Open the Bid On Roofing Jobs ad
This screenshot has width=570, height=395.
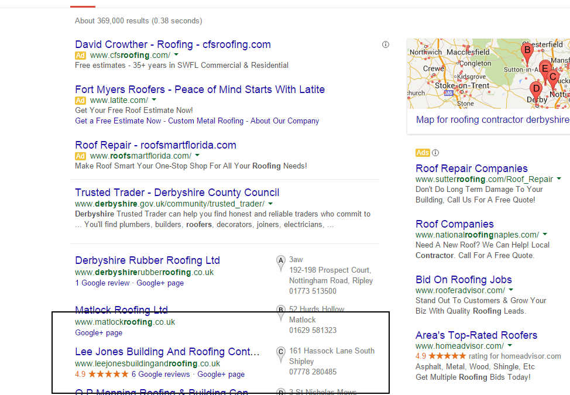(464, 280)
